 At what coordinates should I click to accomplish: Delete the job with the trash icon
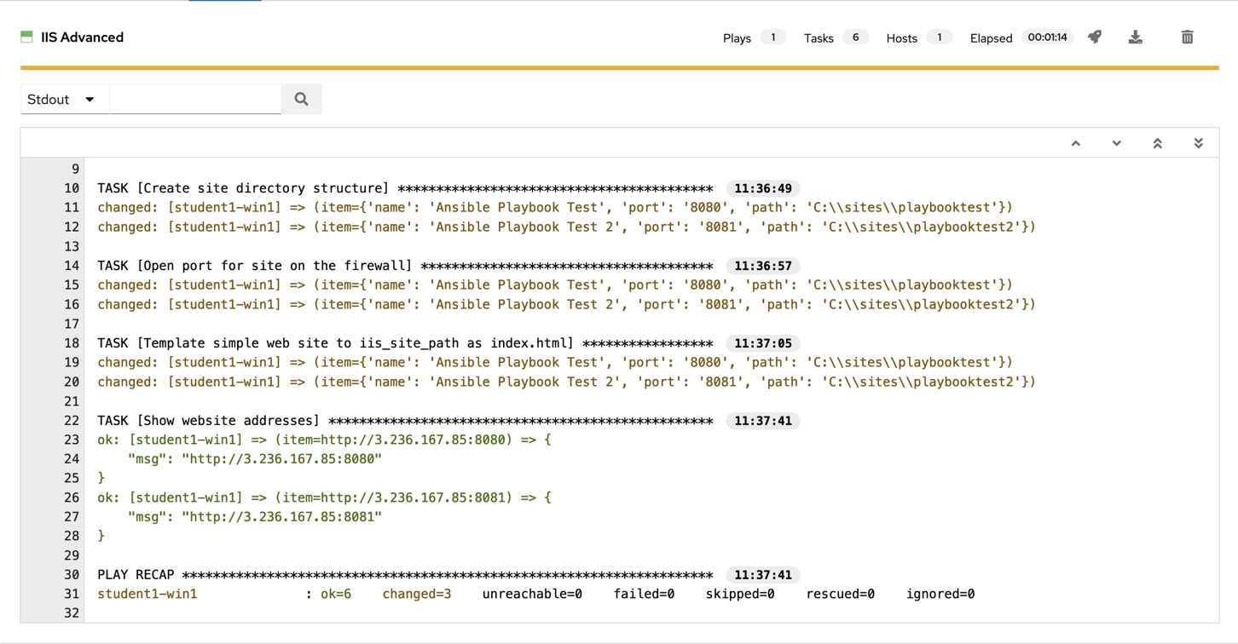1187,37
